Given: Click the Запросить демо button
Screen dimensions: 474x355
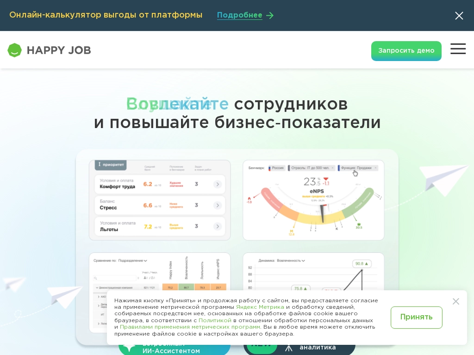Looking at the screenshot, I should tap(406, 51).
